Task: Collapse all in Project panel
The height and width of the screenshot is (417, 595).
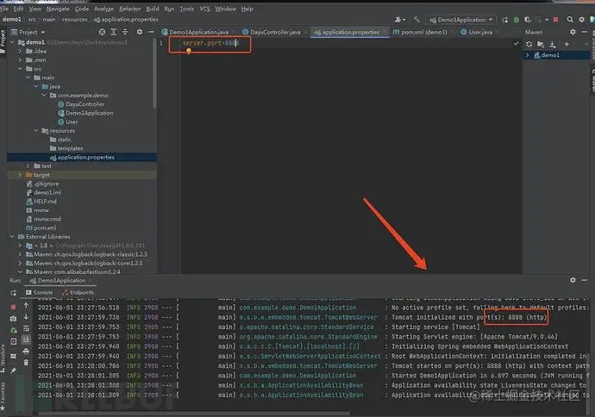Action: [125, 32]
